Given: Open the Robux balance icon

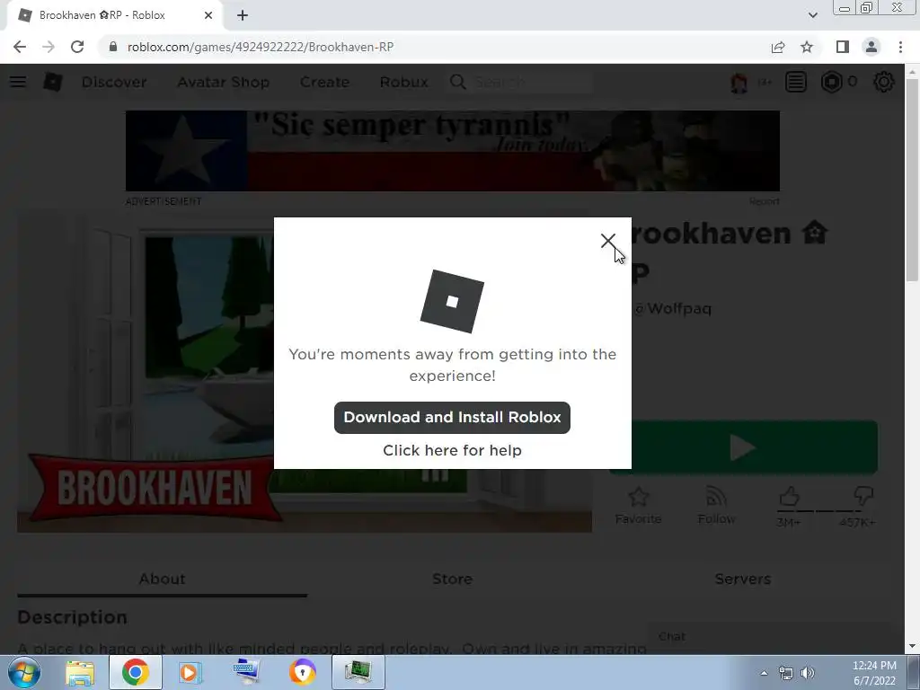Looking at the screenshot, I should pos(831,82).
